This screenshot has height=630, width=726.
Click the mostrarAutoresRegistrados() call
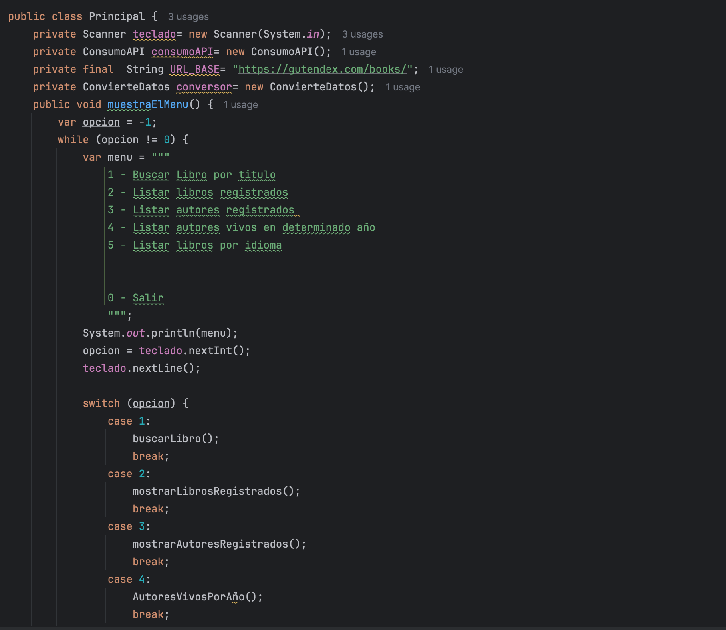[219, 544]
